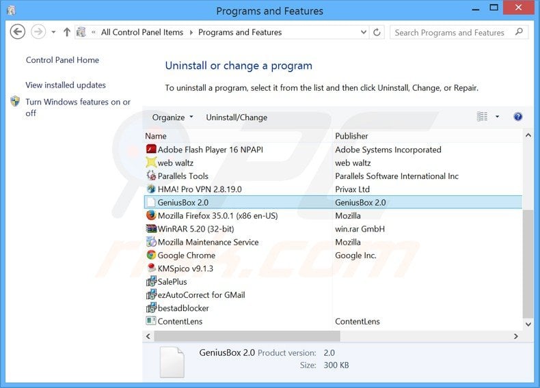Viewport: 540px width, 388px height.
Task: Click the forward navigation arrow
Action: coord(38,32)
